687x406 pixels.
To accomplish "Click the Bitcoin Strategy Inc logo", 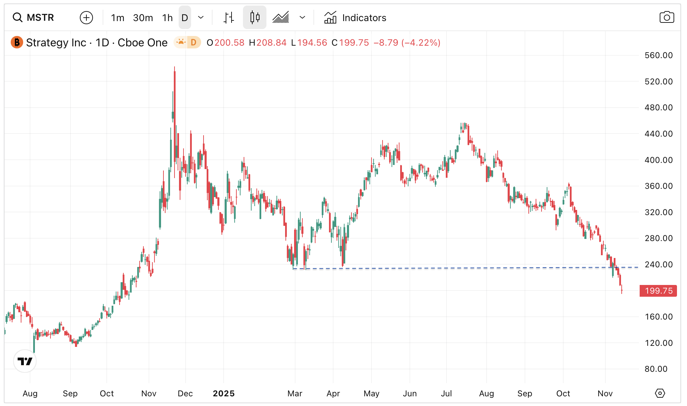I will pos(17,42).
